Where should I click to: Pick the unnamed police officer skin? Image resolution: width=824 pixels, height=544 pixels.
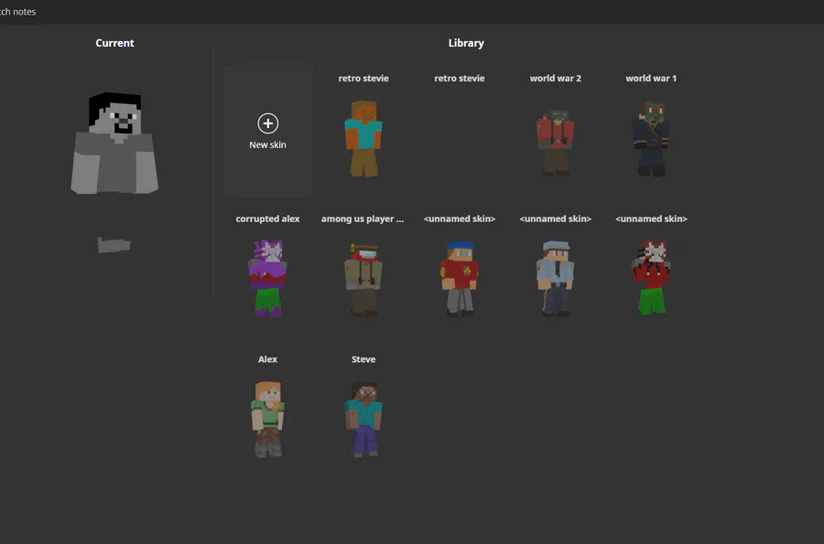555,278
